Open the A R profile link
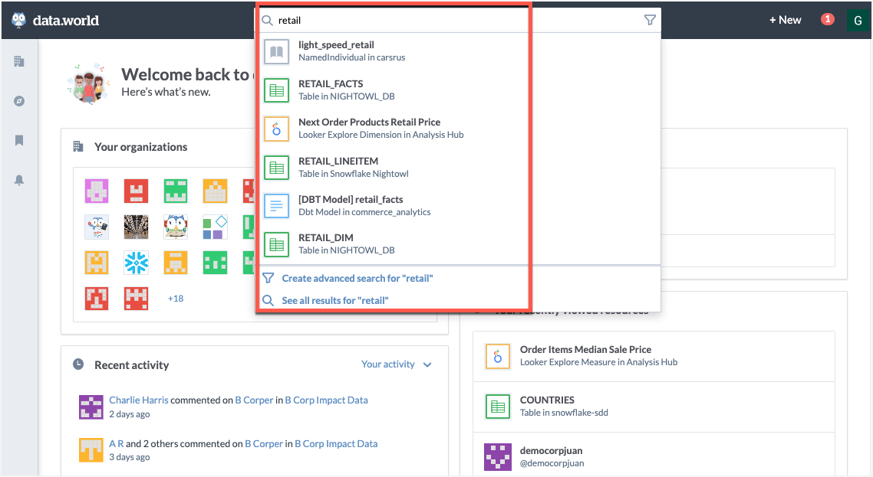This screenshot has height=477, width=873. pos(117,443)
